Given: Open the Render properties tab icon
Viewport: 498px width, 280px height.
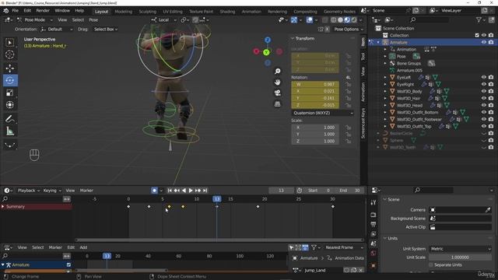Looking at the screenshot, I should (373, 215).
